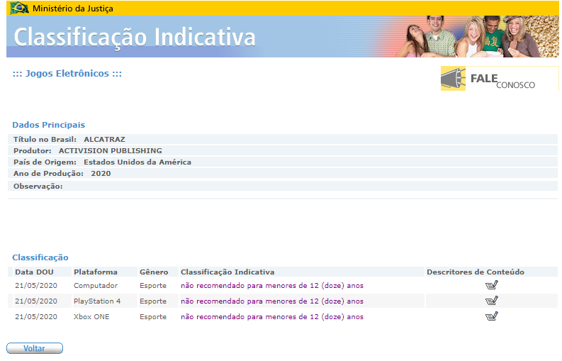The height and width of the screenshot is (361, 562).
Task: Open the Fale Conosco contact link
Action: click(499, 78)
